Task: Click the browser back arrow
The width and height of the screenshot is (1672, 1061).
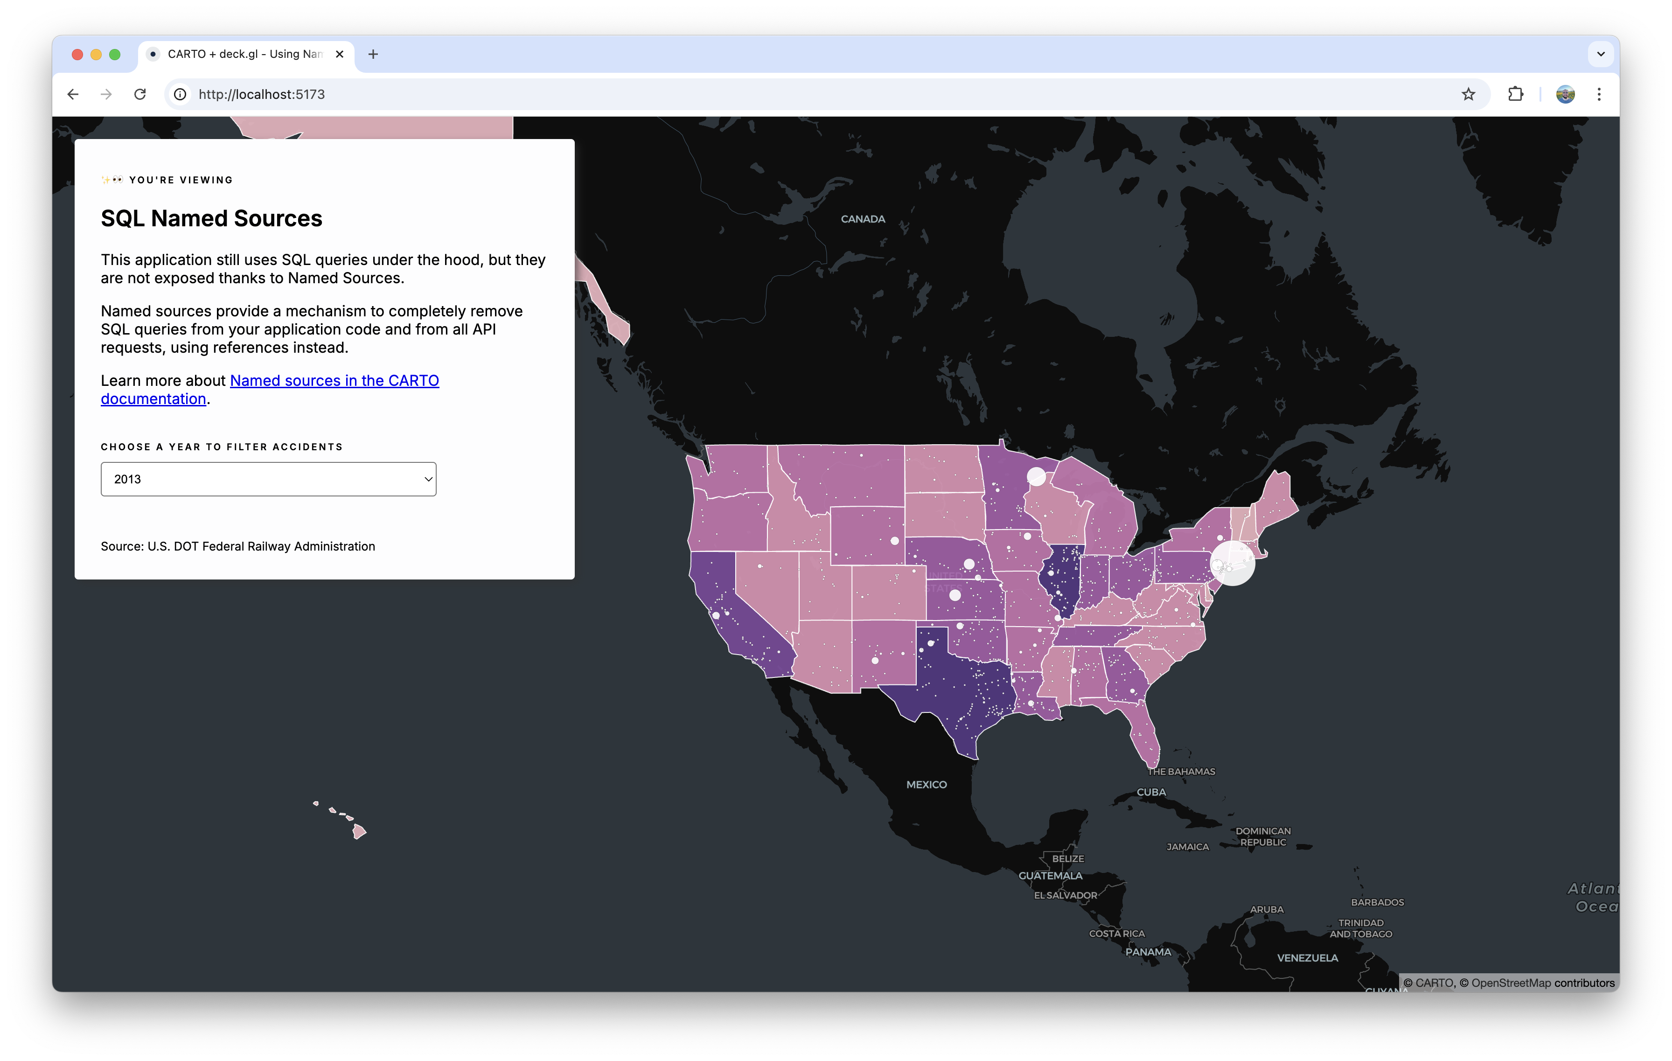Action: [x=73, y=94]
